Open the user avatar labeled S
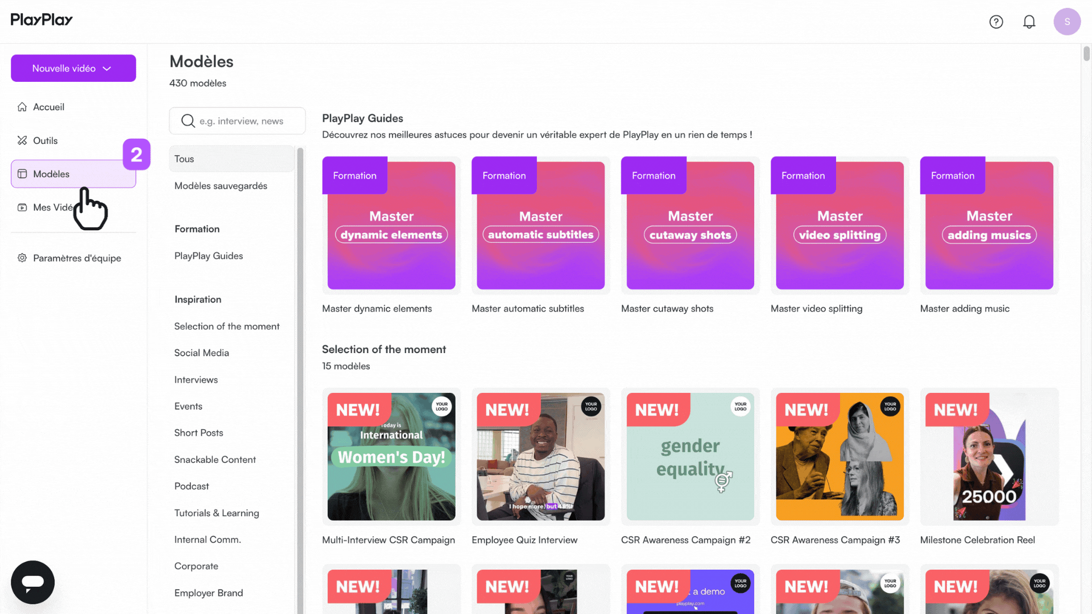The height and width of the screenshot is (614, 1092). [x=1067, y=22]
